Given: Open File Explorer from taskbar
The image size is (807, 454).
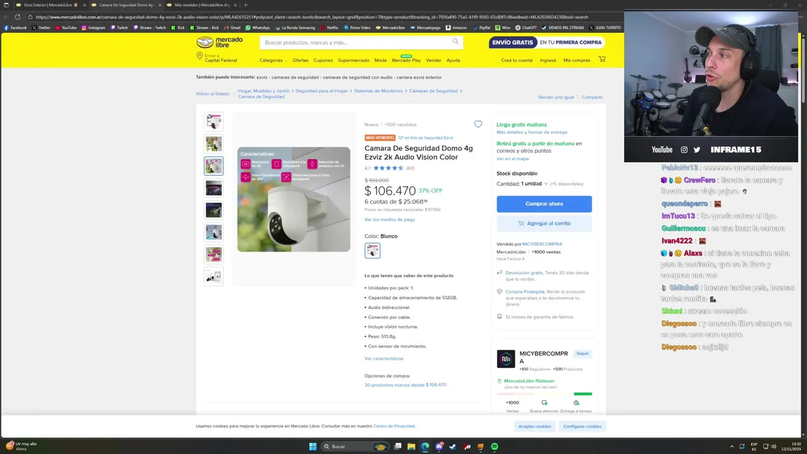Looking at the screenshot, I should click(x=411, y=446).
